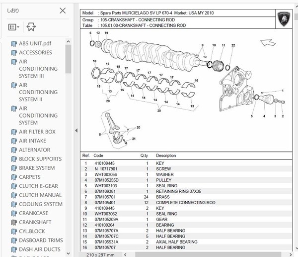Select AIR INTAKE bookmark
Viewport: 298px width, 257px height.
(x=32, y=140)
